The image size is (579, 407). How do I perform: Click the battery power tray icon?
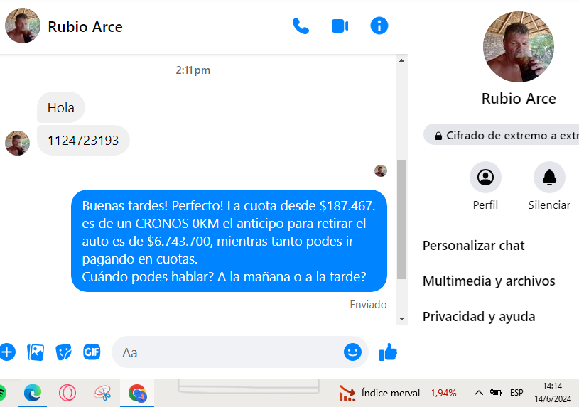(x=496, y=393)
